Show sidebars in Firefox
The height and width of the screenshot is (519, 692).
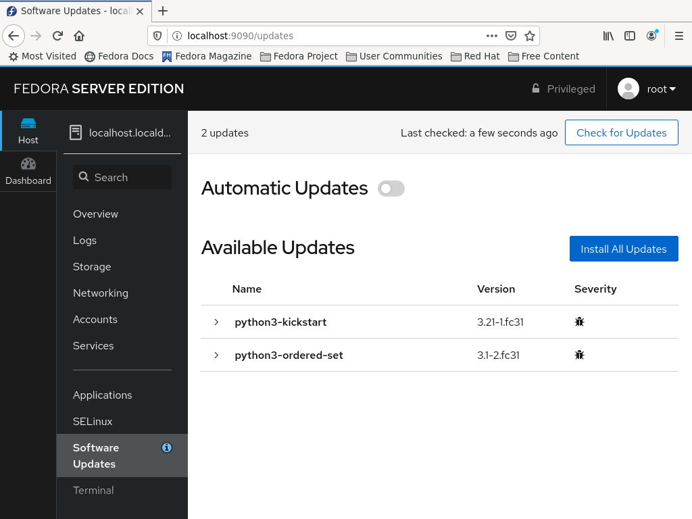(x=630, y=36)
